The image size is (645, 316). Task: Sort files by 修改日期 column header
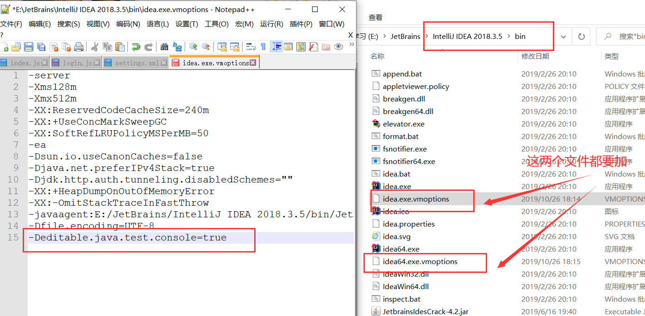[535, 56]
